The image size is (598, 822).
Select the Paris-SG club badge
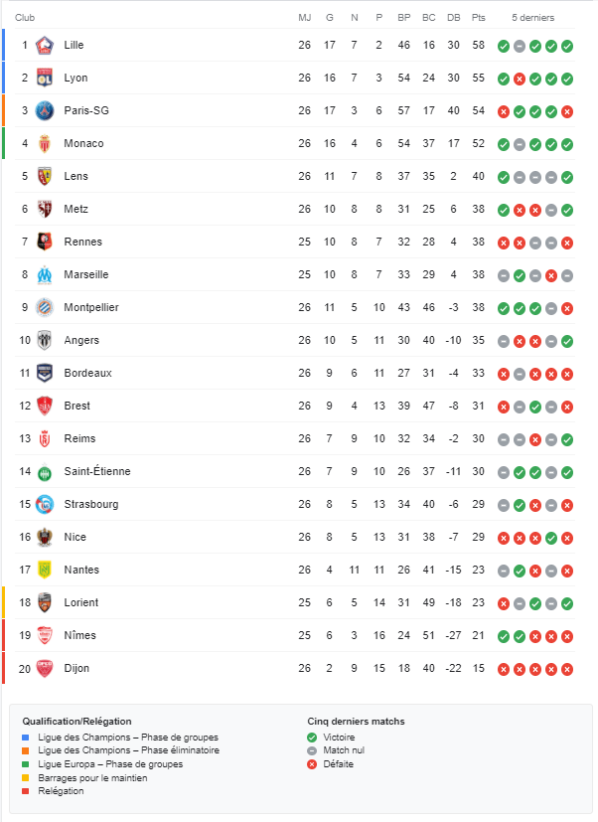[45, 110]
